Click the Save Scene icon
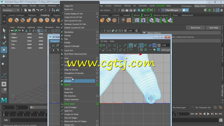 pos(34,10)
